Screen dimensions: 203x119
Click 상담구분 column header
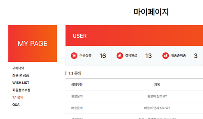[x=77, y=85]
